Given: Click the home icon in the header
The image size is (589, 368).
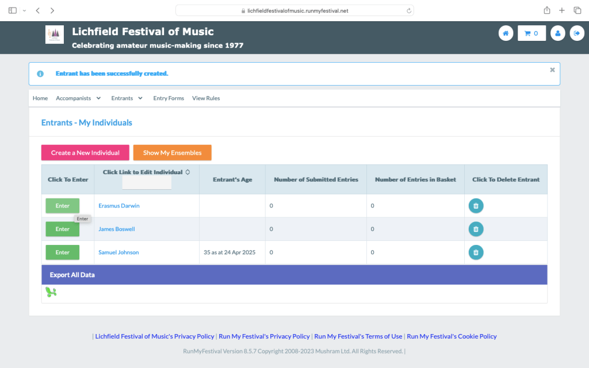Looking at the screenshot, I should 506,33.
